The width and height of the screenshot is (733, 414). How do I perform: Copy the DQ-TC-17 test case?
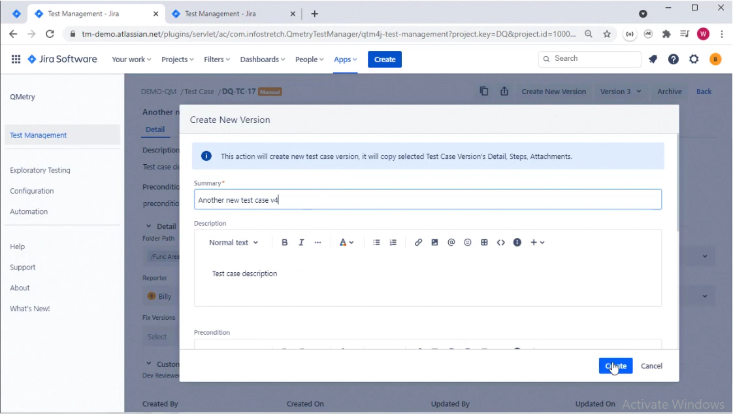click(484, 92)
